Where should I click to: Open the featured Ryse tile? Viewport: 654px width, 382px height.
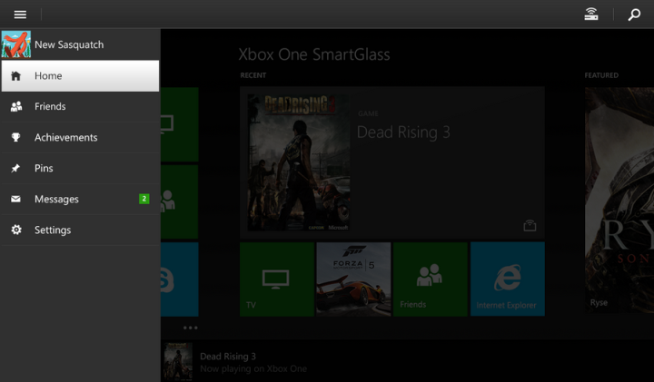(x=619, y=200)
